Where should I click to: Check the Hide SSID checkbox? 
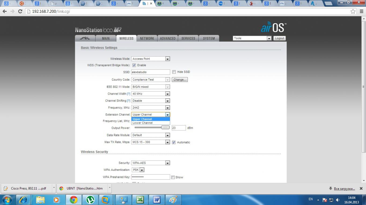[174, 72]
